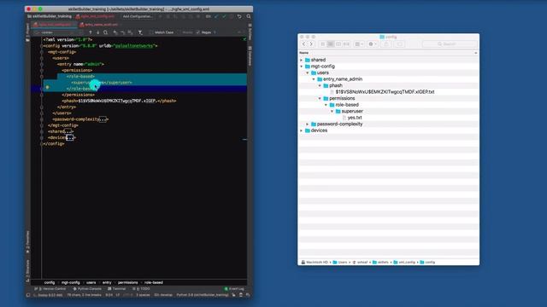Click the Finder share button

[x=386, y=43]
